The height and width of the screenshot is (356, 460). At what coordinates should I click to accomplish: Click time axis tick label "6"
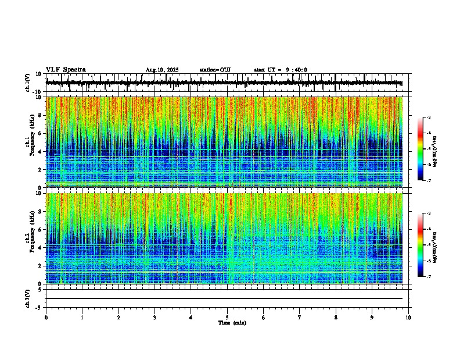264,318
